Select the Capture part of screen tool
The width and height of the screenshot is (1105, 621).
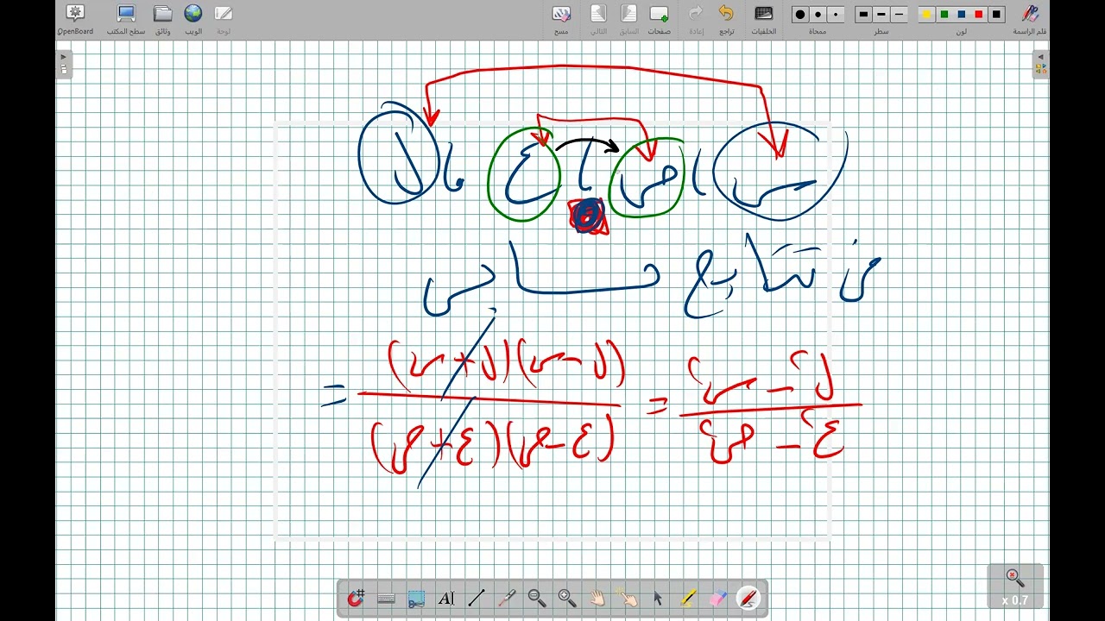coord(416,598)
